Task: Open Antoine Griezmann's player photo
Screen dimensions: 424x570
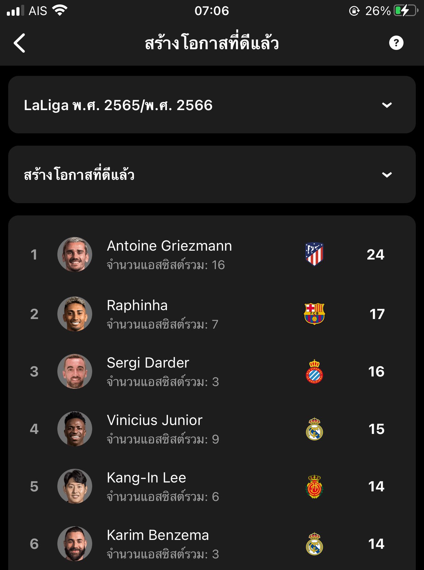Action: [x=75, y=254]
